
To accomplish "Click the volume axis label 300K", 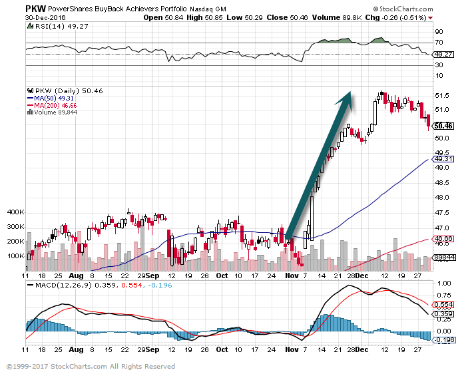I will click(x=15, y=227).
